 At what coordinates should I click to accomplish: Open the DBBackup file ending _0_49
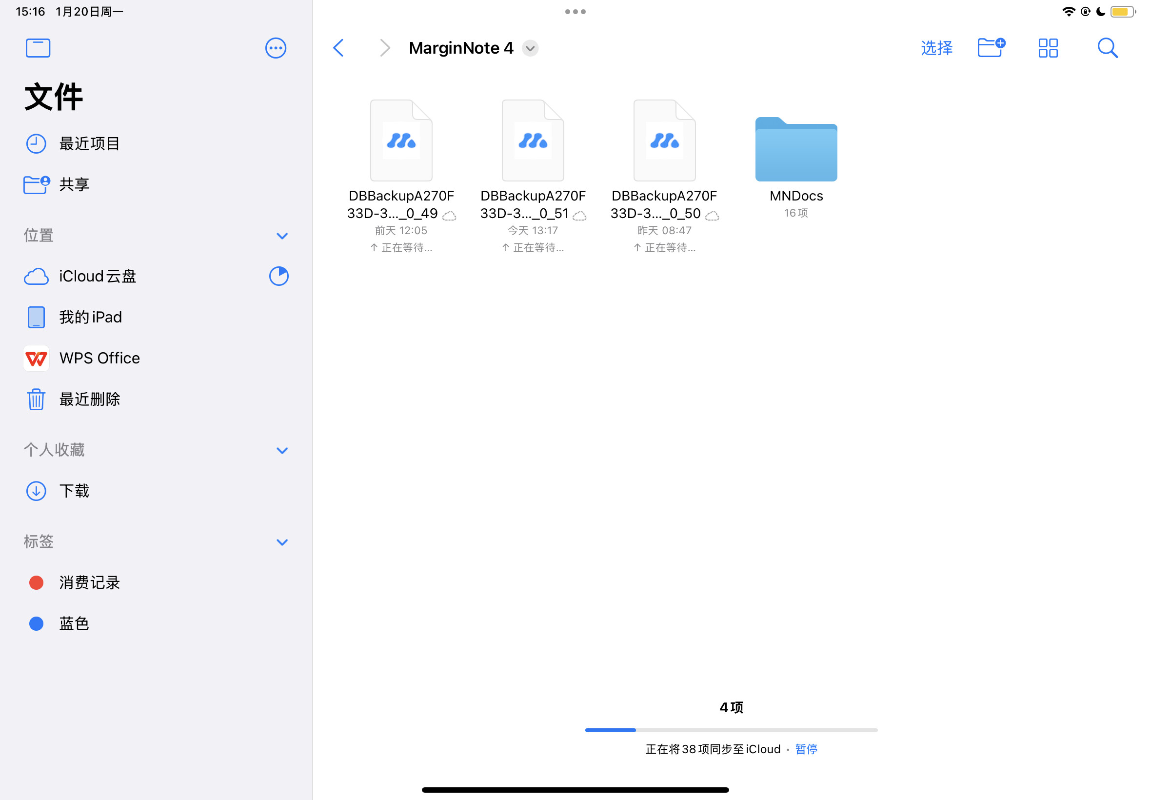[401, 141]
